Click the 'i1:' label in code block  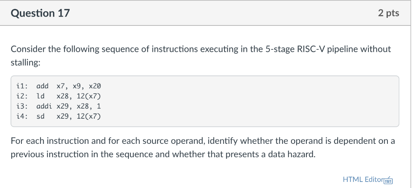pos(21,86)
